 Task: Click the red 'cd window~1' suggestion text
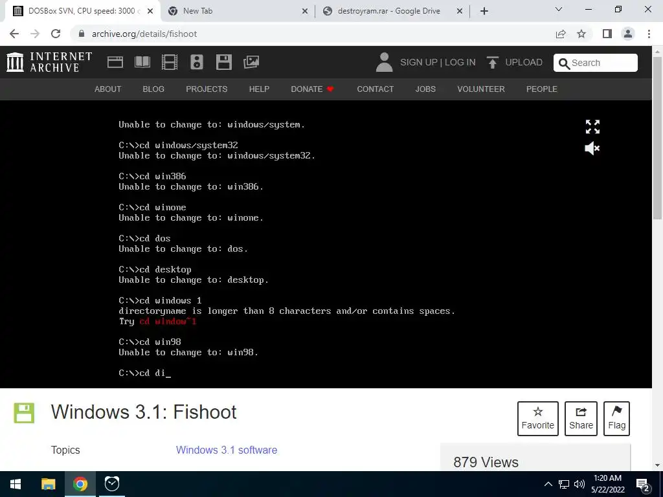click(168, 322)
